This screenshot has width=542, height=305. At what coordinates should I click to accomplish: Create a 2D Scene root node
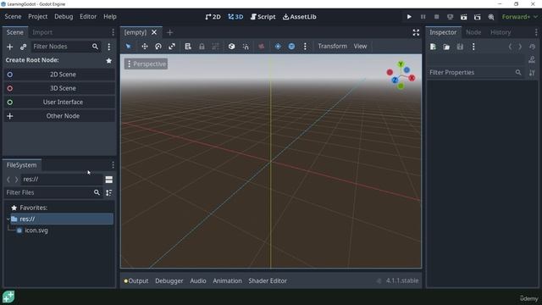59,75
